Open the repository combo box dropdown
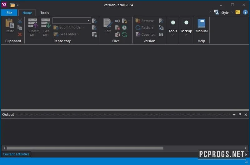The height and width of the screenshot is (165, 250). coord(88,21)
